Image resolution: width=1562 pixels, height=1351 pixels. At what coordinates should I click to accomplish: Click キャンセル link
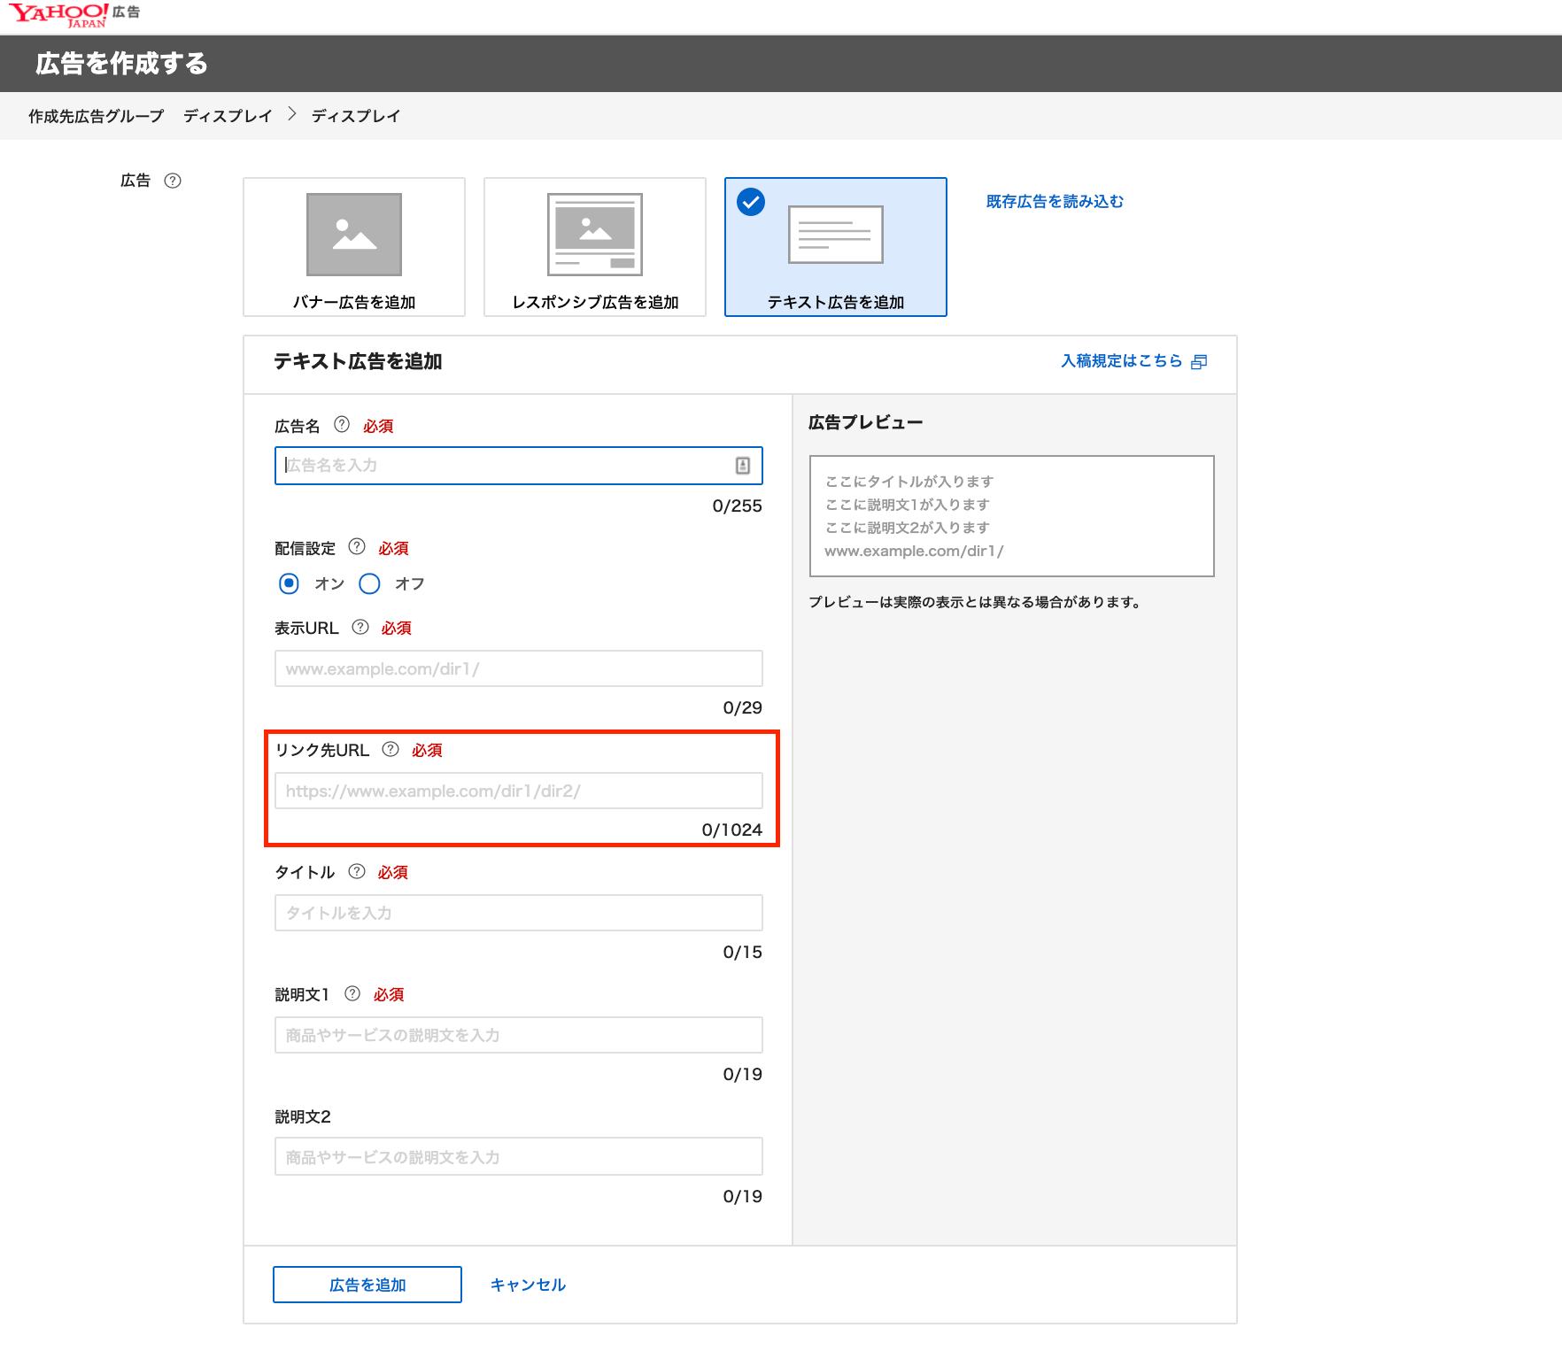528,1285
